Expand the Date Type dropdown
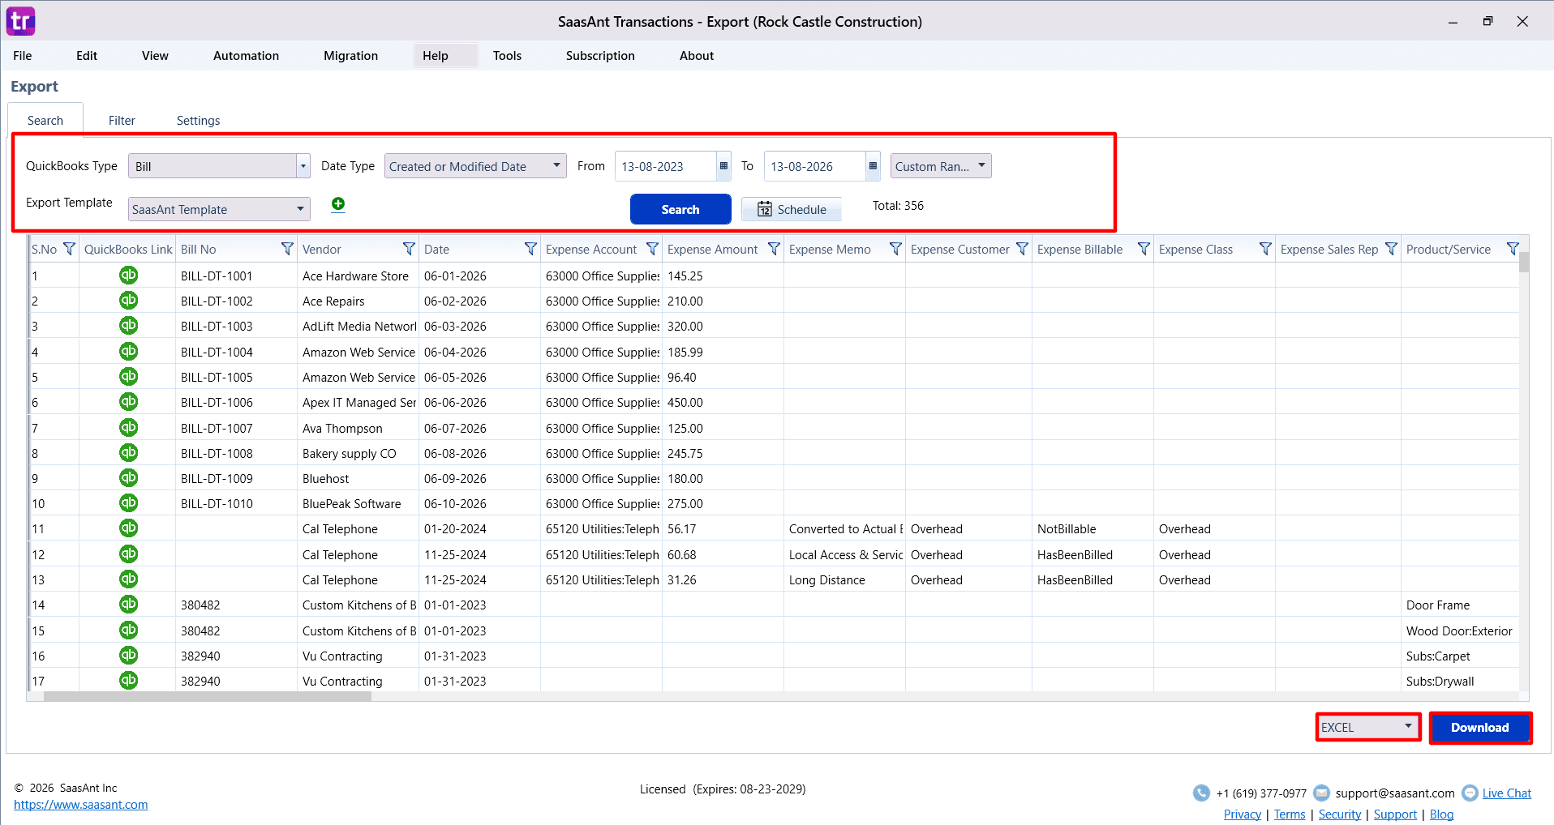The image size is (1554, 825). point(556,165)
